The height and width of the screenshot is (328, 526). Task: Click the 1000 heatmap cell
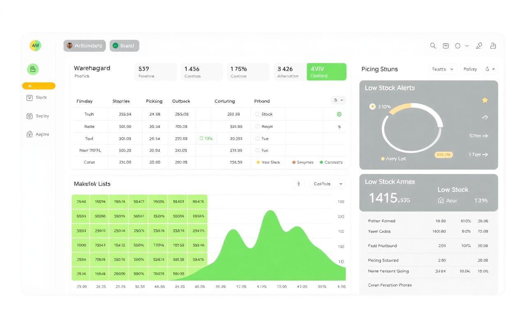point(81,245)
